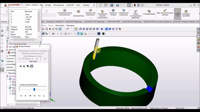Click Новое исследование движения button
The image size is (200, 112).
tap(136, 14)
